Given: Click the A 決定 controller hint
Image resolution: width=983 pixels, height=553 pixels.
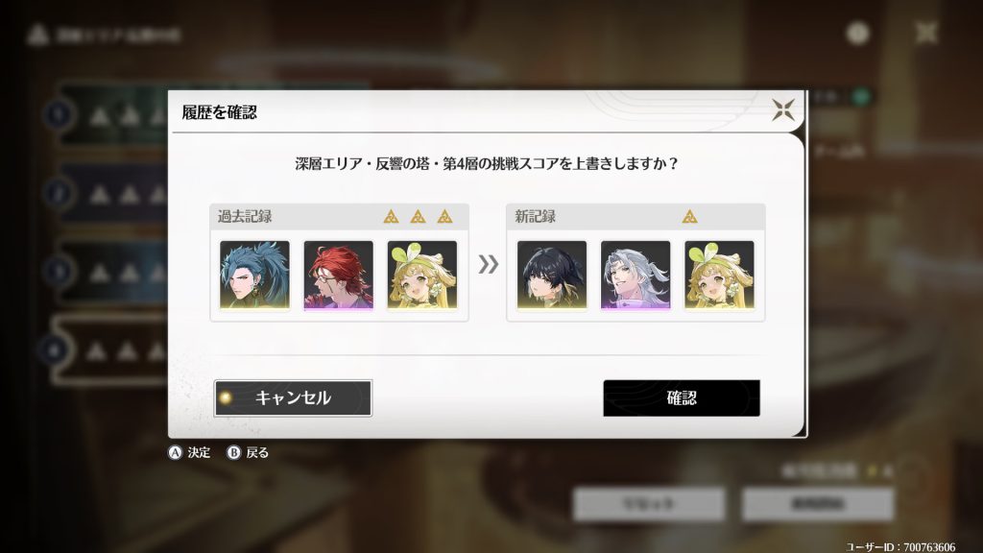Looking at the screenshot, I should (189, 452).
